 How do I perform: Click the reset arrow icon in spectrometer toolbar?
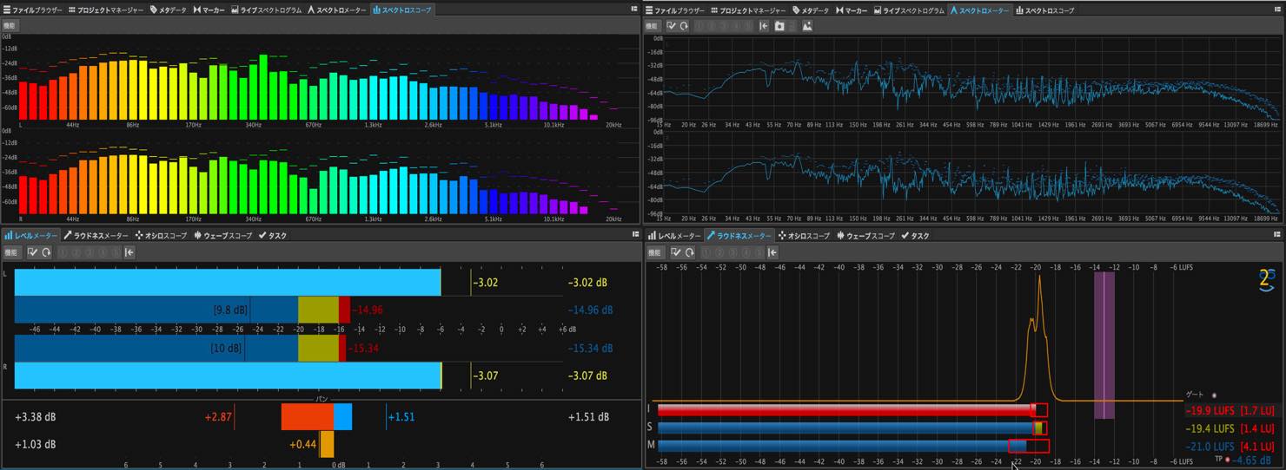coord(763,26)
